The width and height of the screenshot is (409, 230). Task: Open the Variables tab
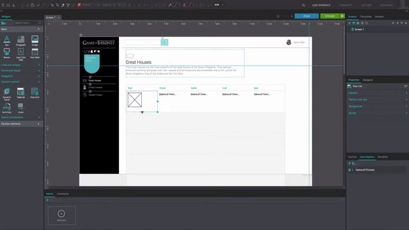point(383,157)
